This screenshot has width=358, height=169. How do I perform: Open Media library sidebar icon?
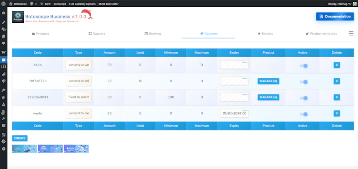(x=4, y=30)
